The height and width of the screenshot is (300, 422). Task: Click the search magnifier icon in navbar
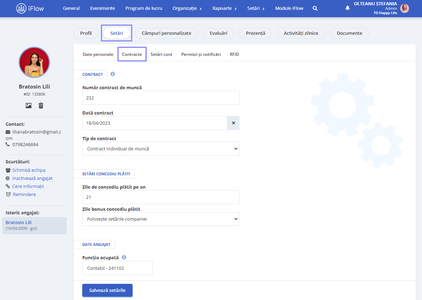(315, 8)
